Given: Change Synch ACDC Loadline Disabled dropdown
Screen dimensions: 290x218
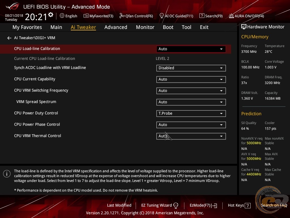Looking at the screenshot, I should coord(191,68).
